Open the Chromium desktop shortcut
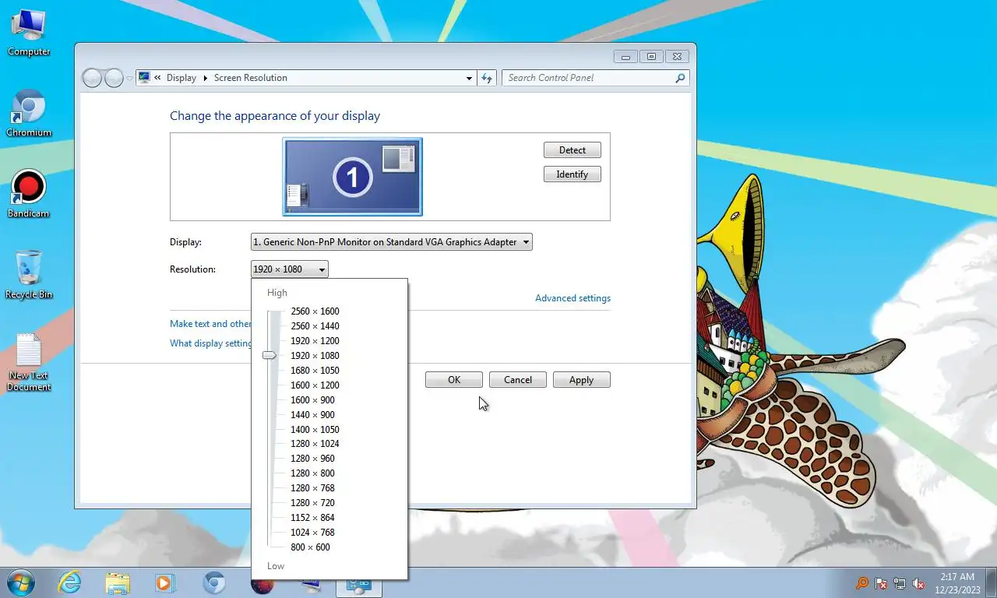The image size is (997, 598). pos(29,114)
